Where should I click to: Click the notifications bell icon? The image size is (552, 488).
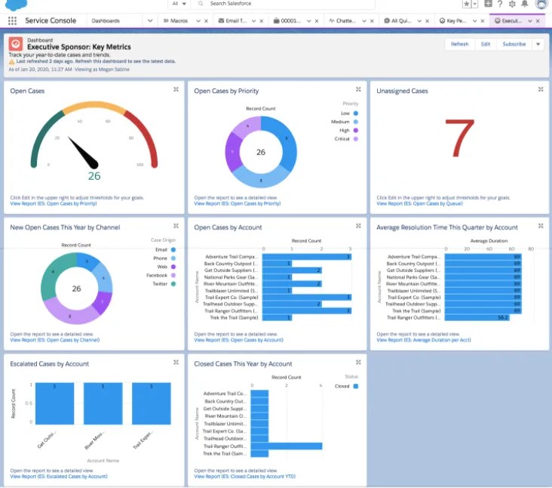tap(525, 5)
